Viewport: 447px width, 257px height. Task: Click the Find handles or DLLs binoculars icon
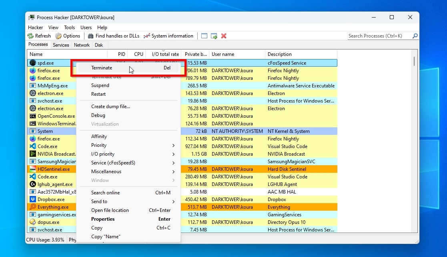point(91,36)
